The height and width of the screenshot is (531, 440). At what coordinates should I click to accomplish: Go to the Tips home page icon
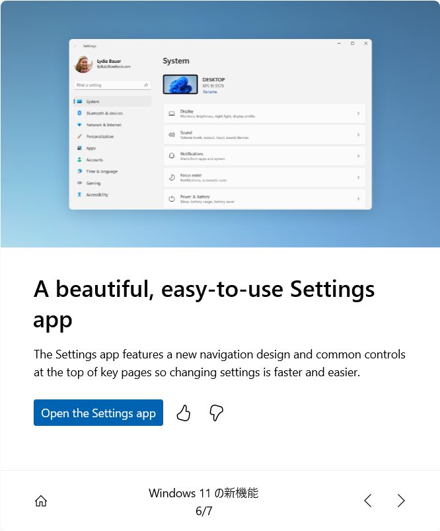[x=41, y=501]
